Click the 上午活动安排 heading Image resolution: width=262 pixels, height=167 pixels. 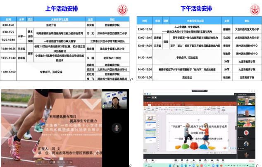point(62,8)
